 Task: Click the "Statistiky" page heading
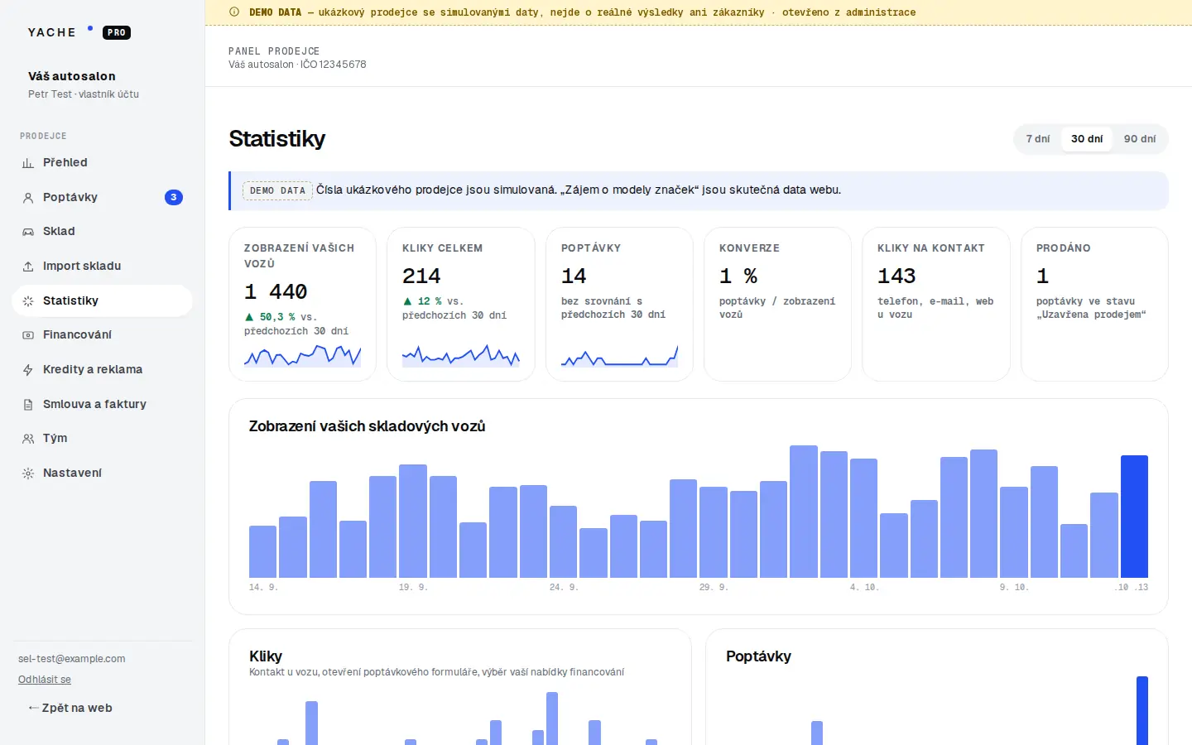(277, 139)
